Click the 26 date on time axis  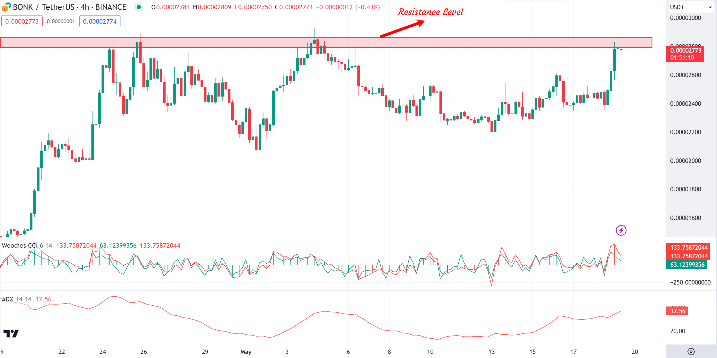[x=144, y=352]
